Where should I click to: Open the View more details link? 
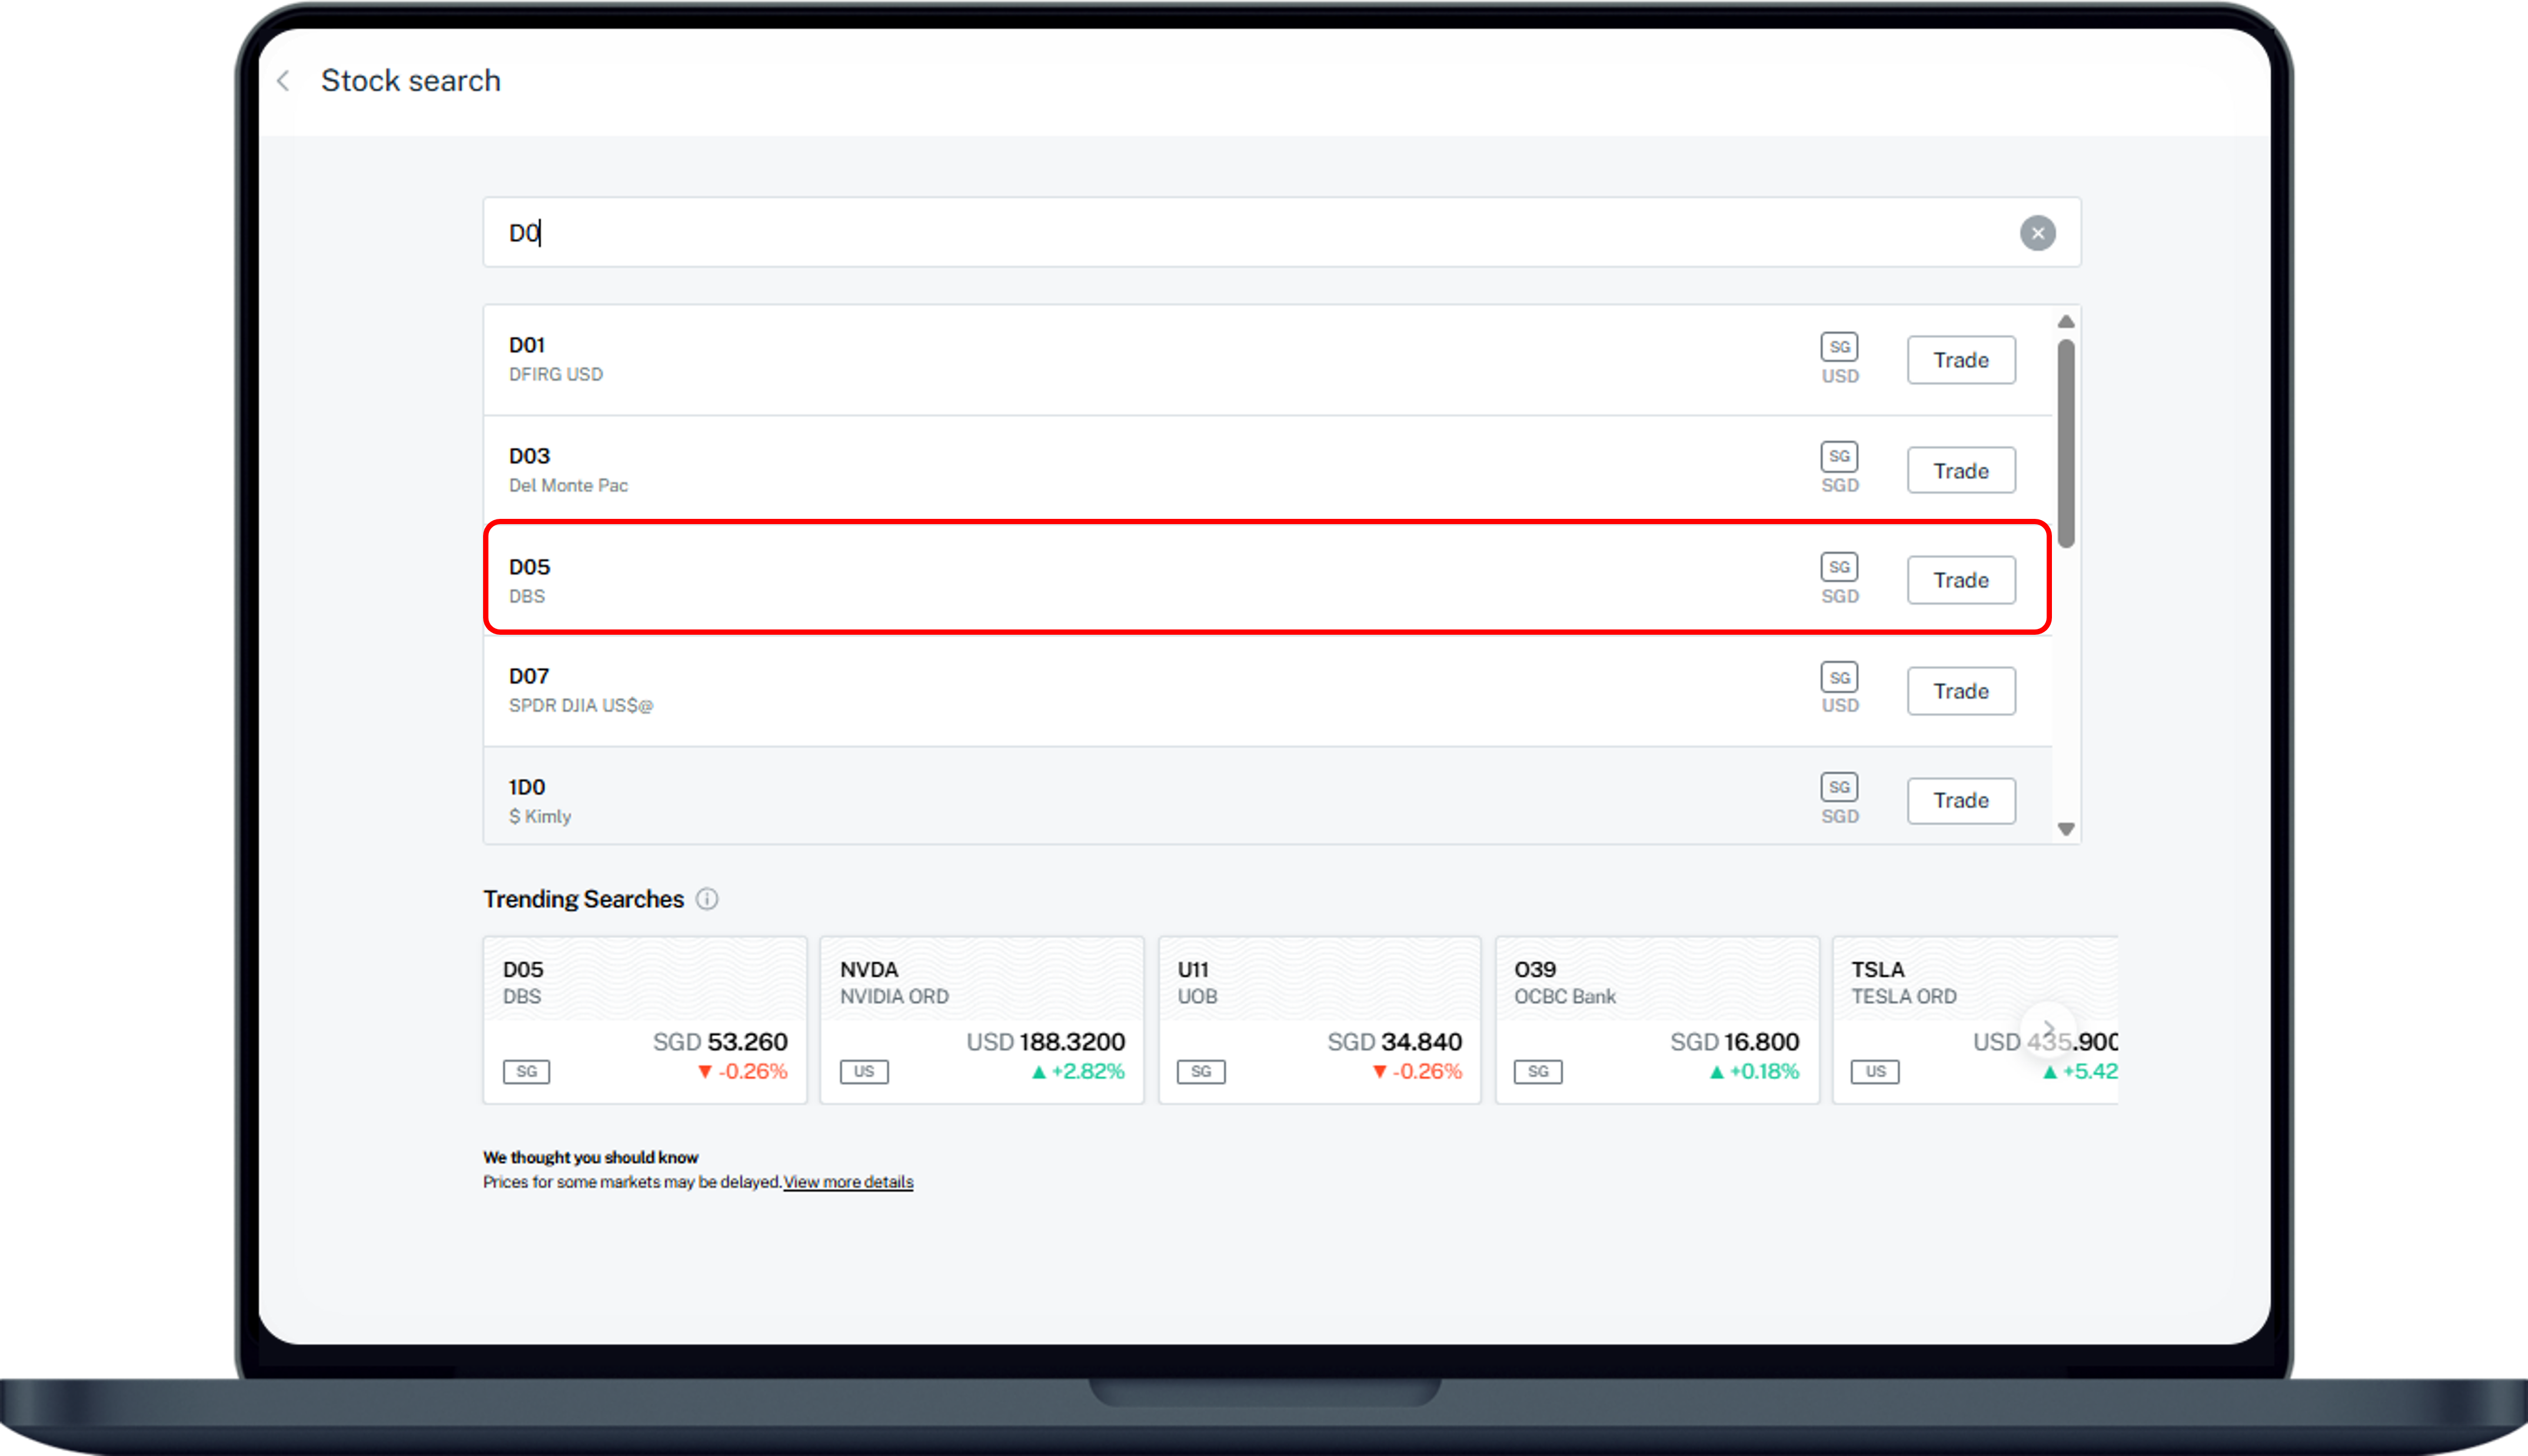pos(848,1182)
